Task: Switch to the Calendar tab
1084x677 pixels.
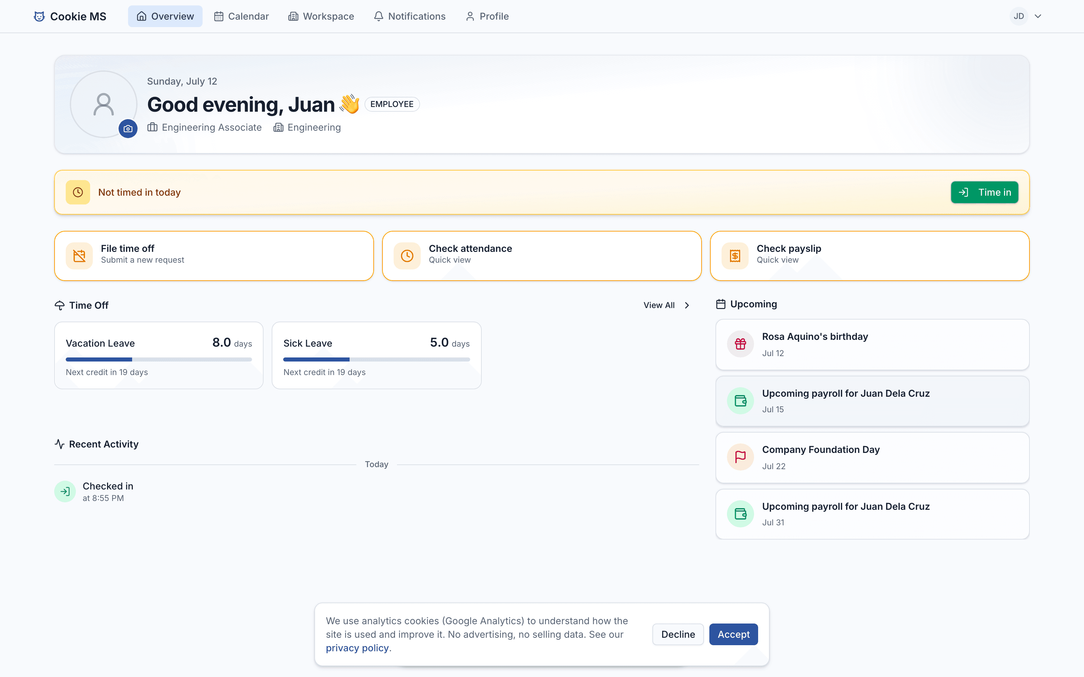Action: [x=242, y=17]
